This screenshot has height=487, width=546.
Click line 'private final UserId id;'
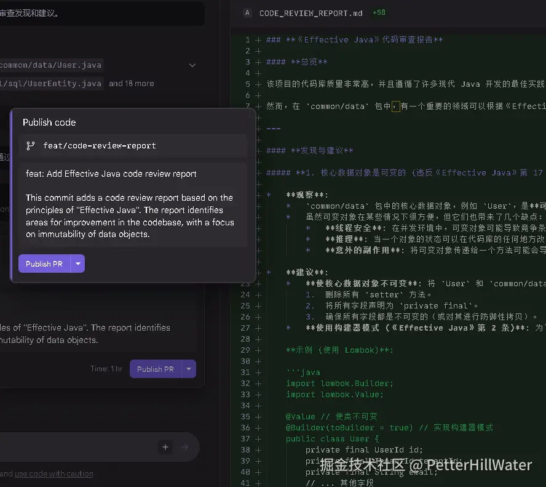[x=364, y=450]
